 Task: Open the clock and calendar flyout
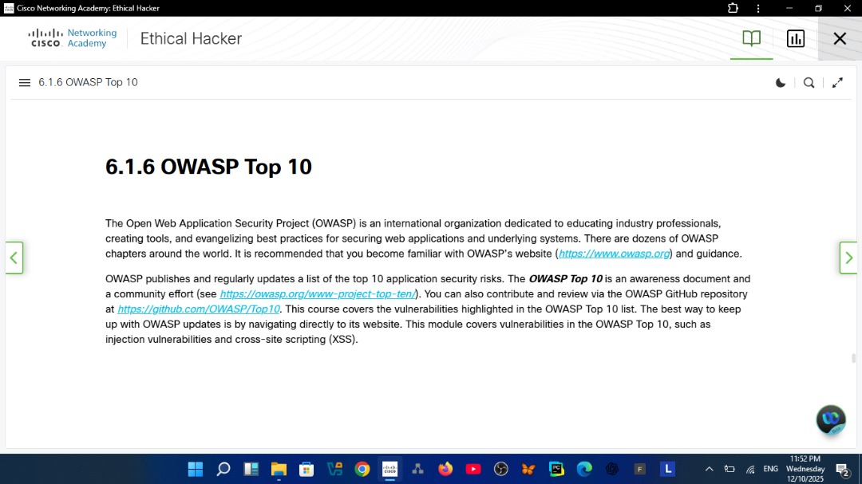805,469
